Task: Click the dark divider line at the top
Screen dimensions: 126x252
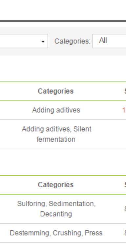Action: coord(63,21)
